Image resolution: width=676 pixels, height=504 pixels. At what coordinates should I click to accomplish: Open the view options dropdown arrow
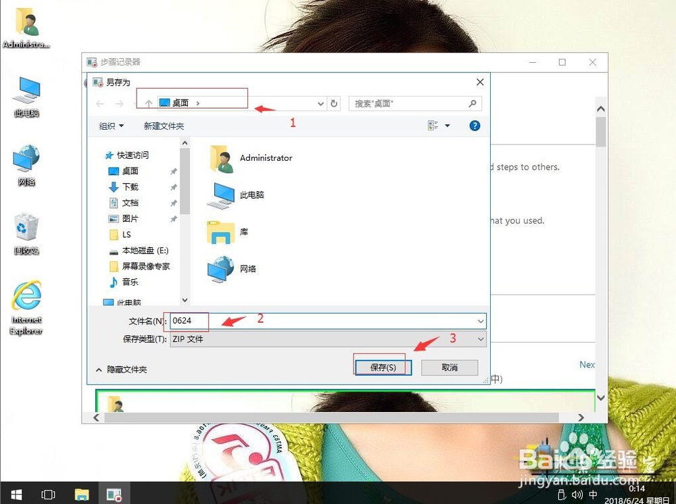tap(447, 126)
